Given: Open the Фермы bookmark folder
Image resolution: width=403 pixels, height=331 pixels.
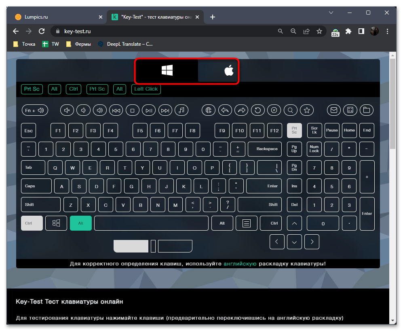Looking at the screenshot, I should [x=78, y=44].
